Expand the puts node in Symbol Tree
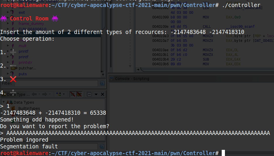274x156 pixels. [8, 74]
